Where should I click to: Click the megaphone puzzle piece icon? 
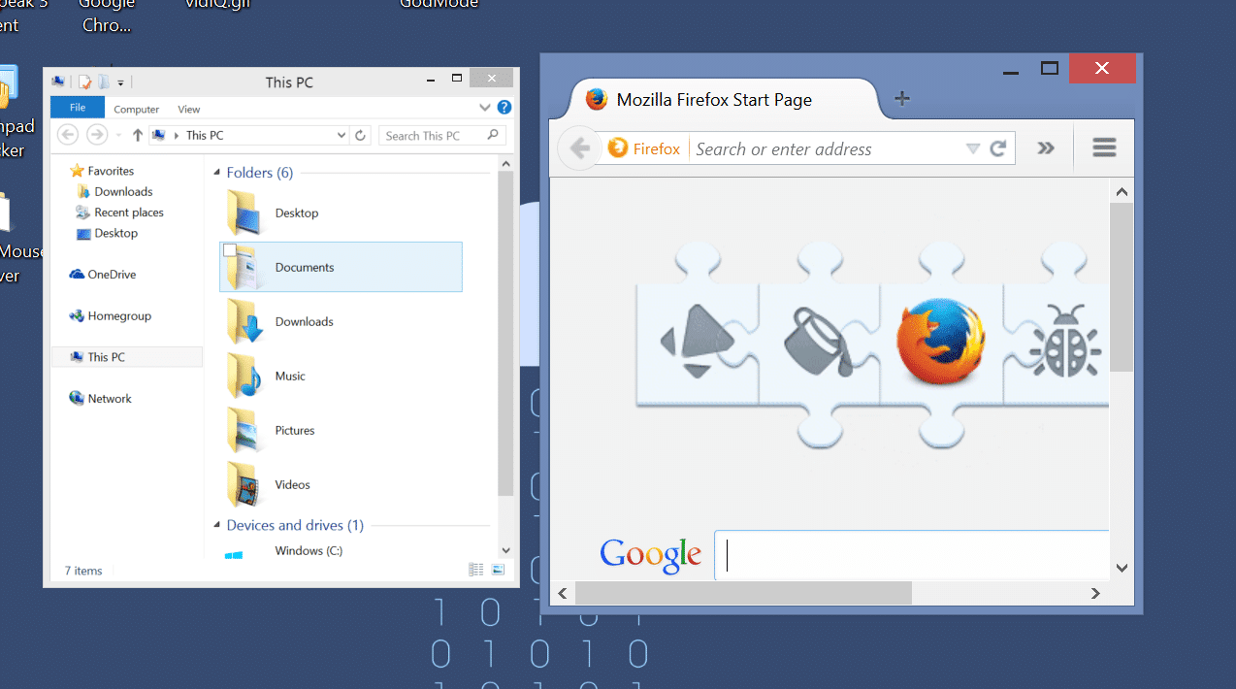click(696, 341)
